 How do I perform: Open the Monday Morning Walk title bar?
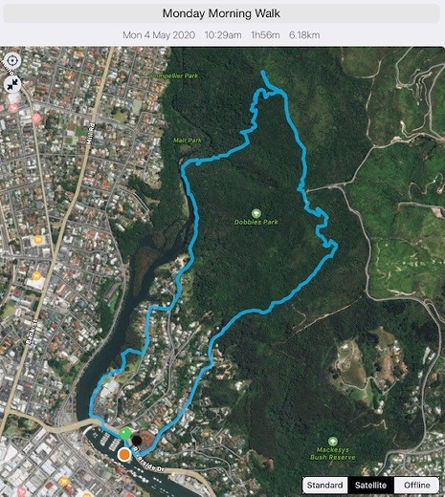(222, 13)
